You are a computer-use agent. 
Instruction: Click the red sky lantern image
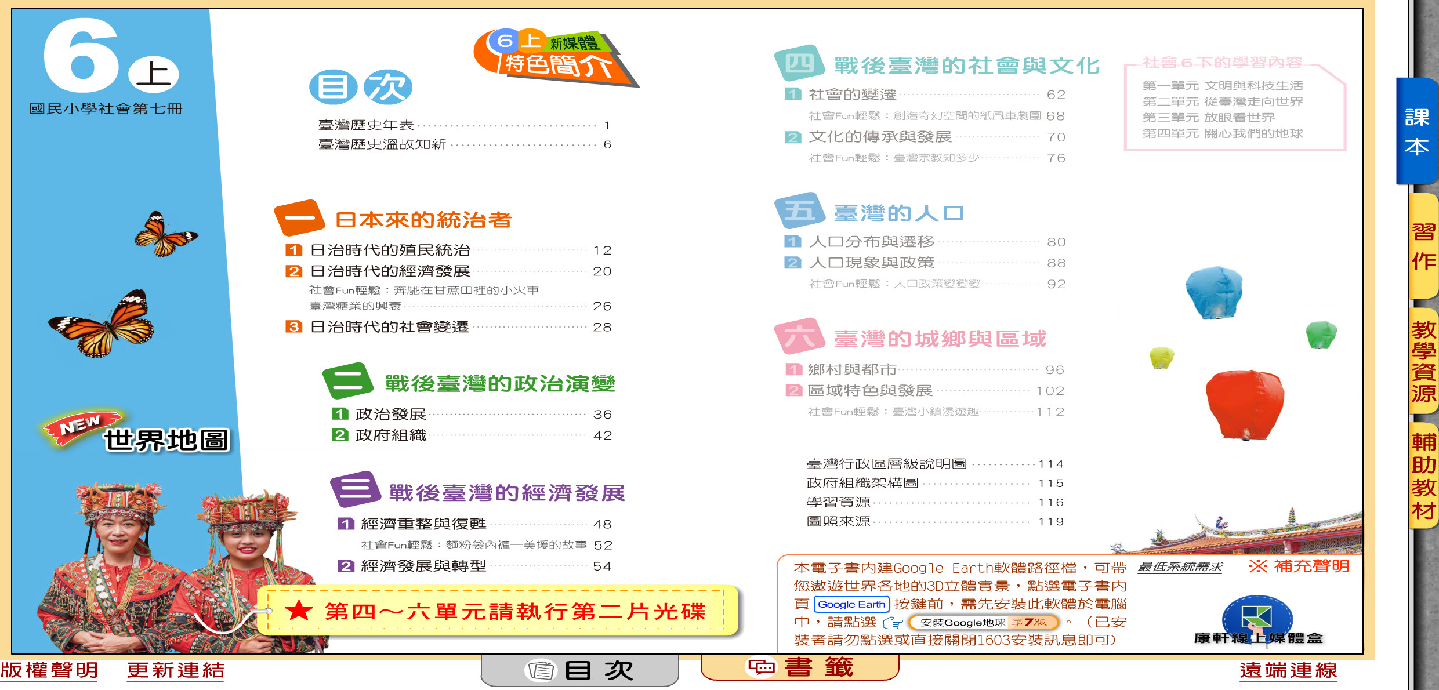point(1245,405)
